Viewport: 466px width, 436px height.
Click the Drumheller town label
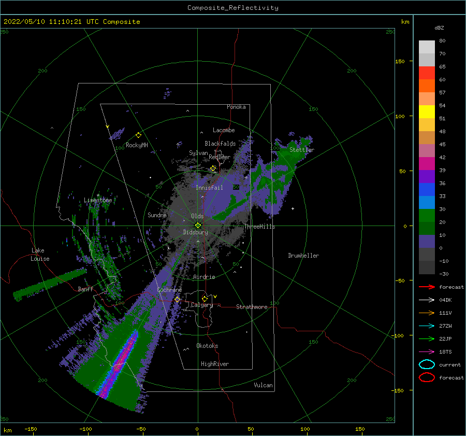click(x=303, y=256)
